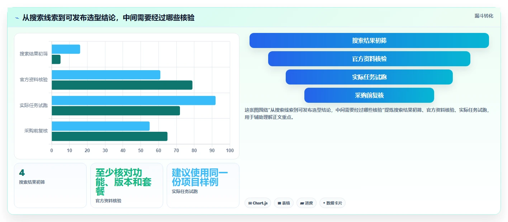Click the light blue bar for 采购前复核
Viewport: 508px width, 222px height.
click(101, 126)
